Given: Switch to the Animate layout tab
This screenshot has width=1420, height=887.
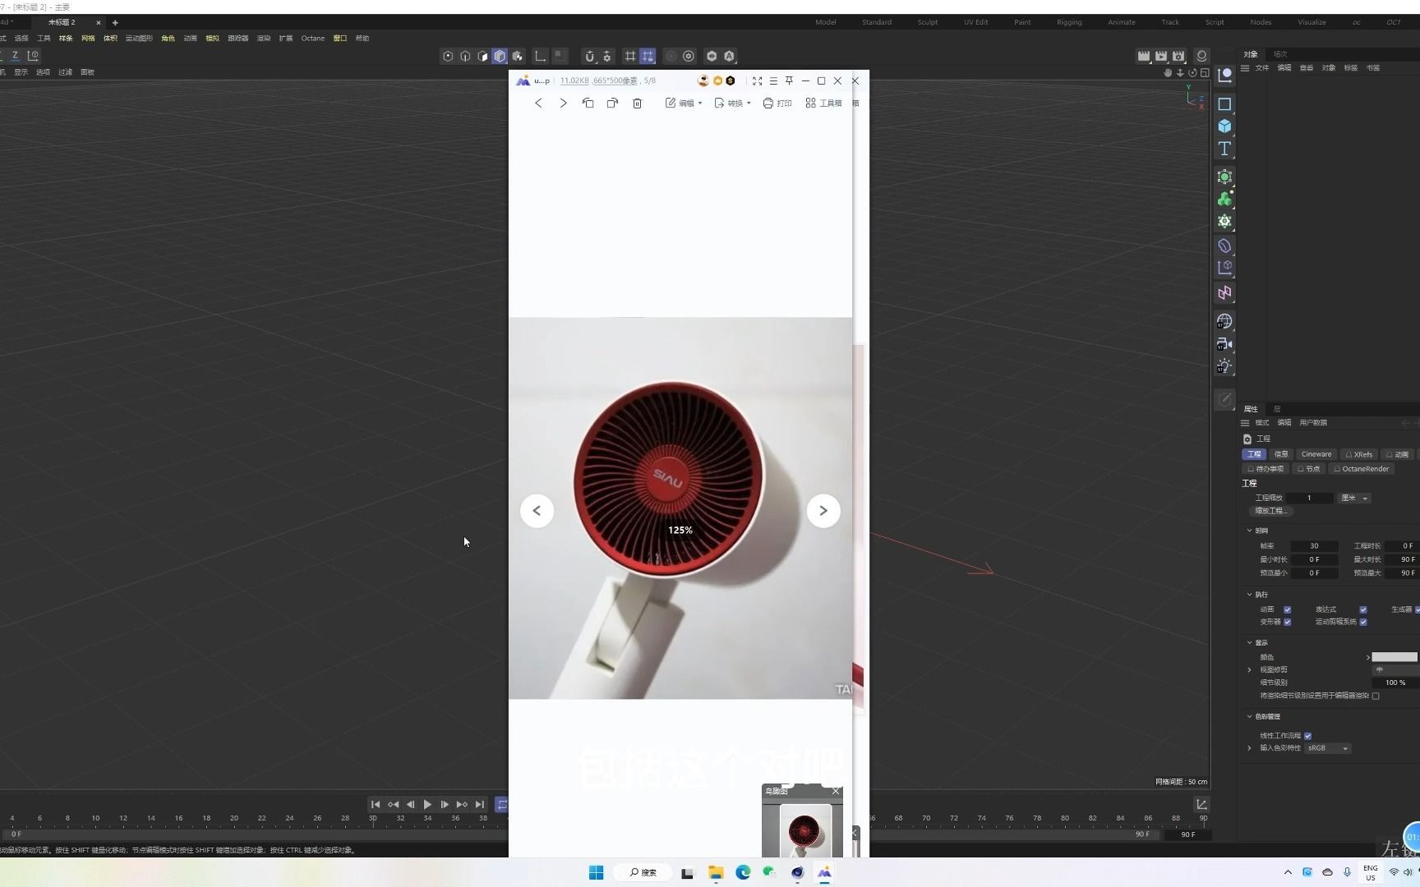Looking at the screenshot, I should pyautogui.click(x=1122, y=22).
